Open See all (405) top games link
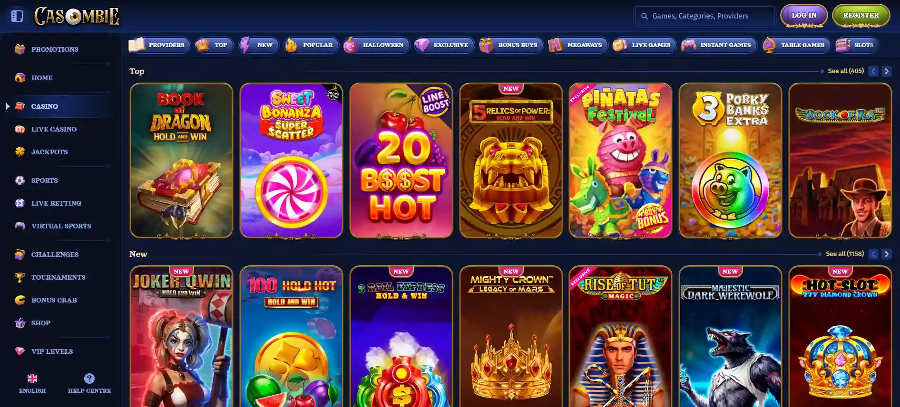This screenshot has width=900, height=407. [846, 71]
